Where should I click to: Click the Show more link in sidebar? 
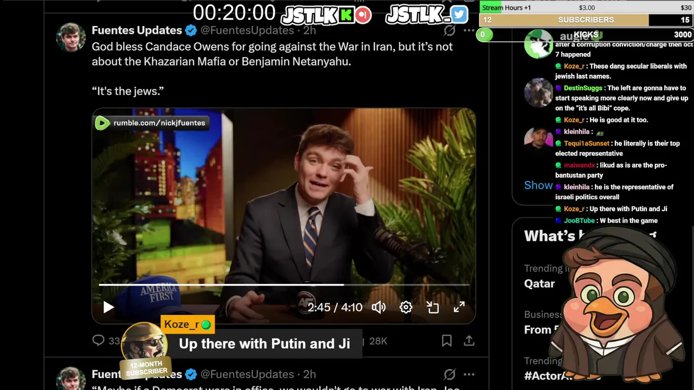(538, 185)
